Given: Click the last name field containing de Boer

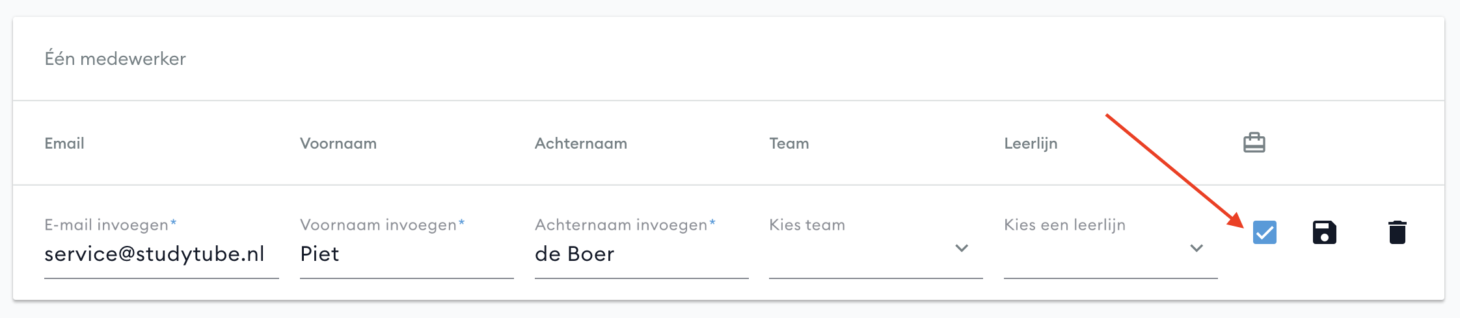Looking at the screenshot, I should point(642,254).
